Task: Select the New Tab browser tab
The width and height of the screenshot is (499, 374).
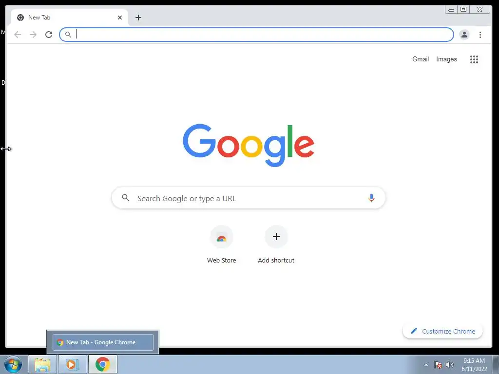Action: click(69, 18)
